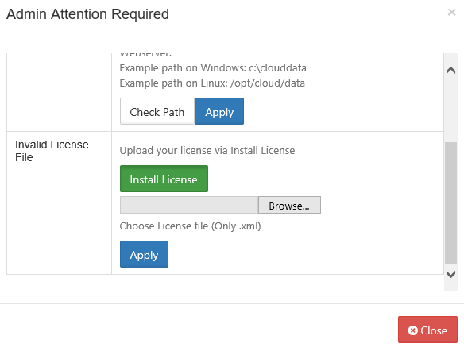Click the scroll up arrow icon
This screenshot has height=347, width=464.
pos(450,71)
